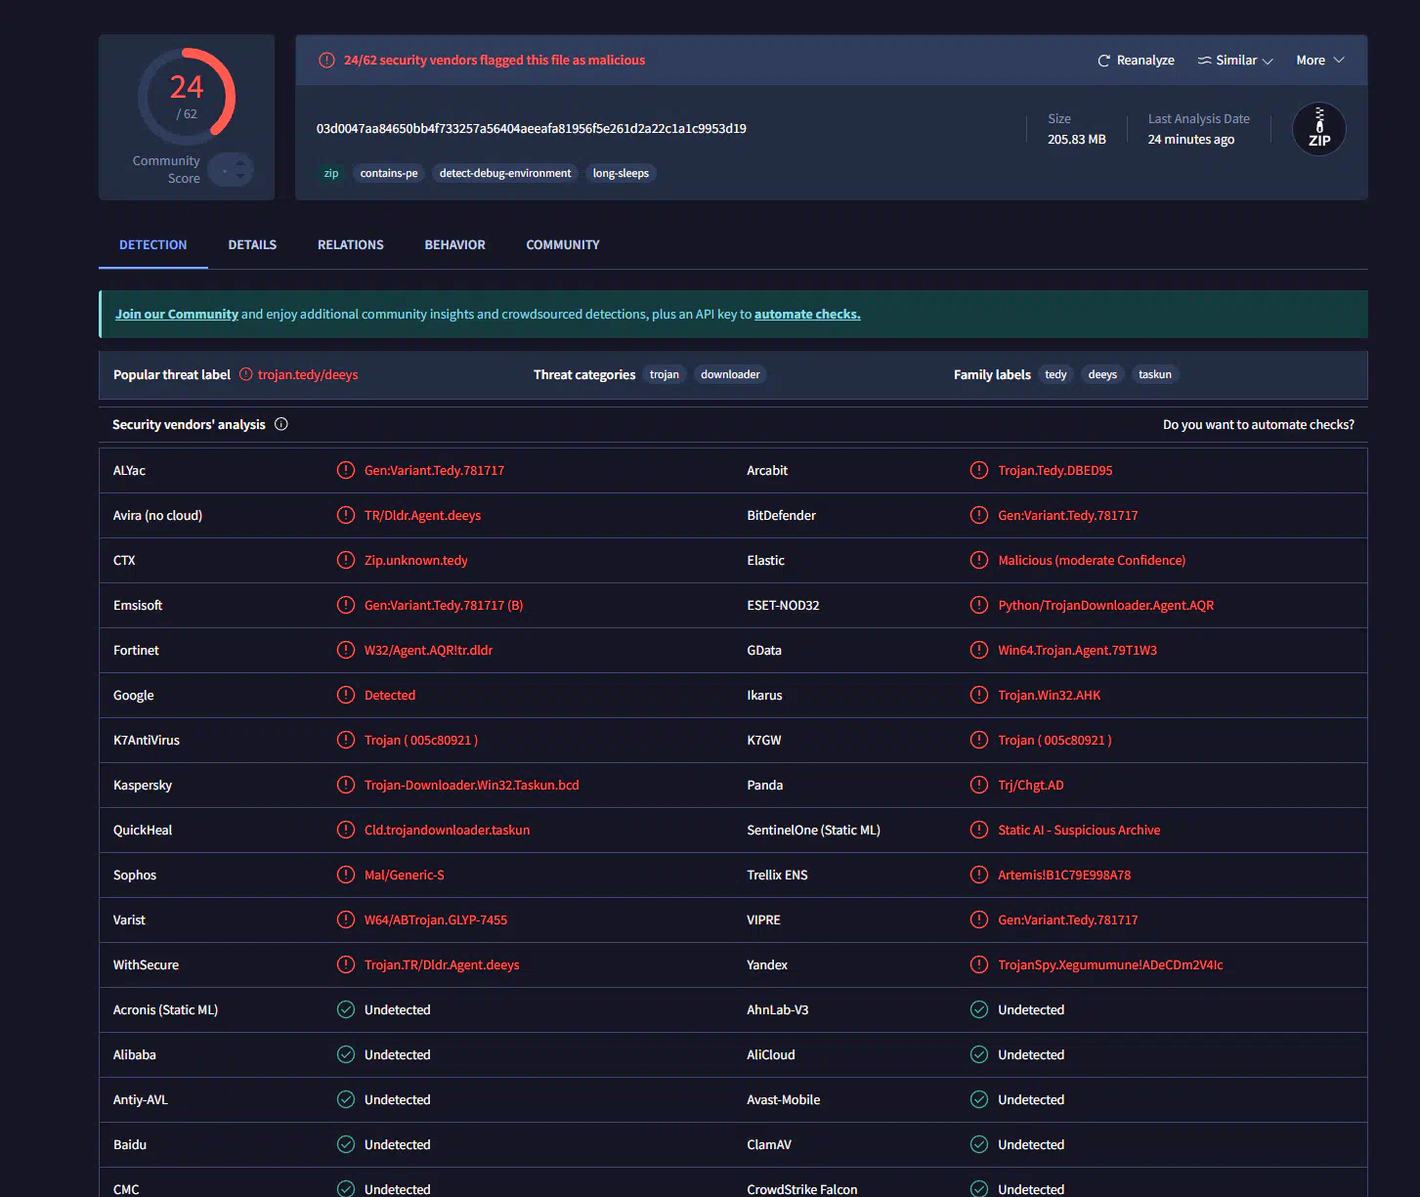Open the DETAILS tab
Image resolution: width=1420 pixels, height=1197 pixels.
pos(252,245)
